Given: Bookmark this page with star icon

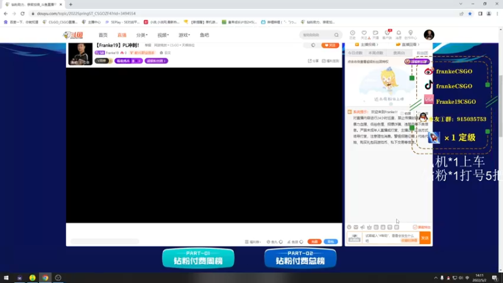Looking at the screenshot, I should (470, 13).
